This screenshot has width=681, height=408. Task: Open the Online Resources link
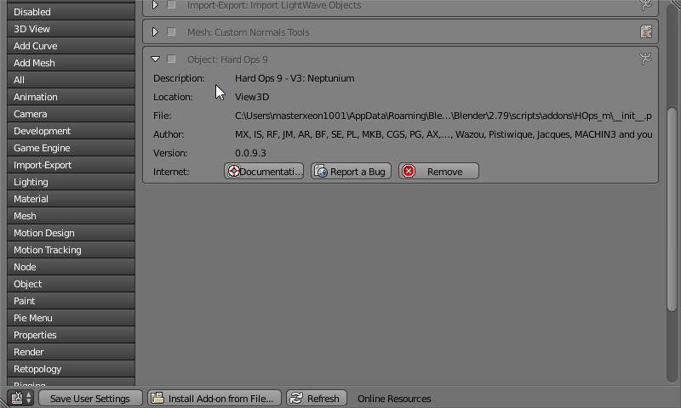pyautogui.click(x=394, y=398)
